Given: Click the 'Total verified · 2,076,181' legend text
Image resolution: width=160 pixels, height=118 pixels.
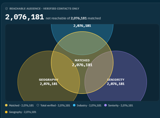Looking at the screenshot, I should 55,105.
